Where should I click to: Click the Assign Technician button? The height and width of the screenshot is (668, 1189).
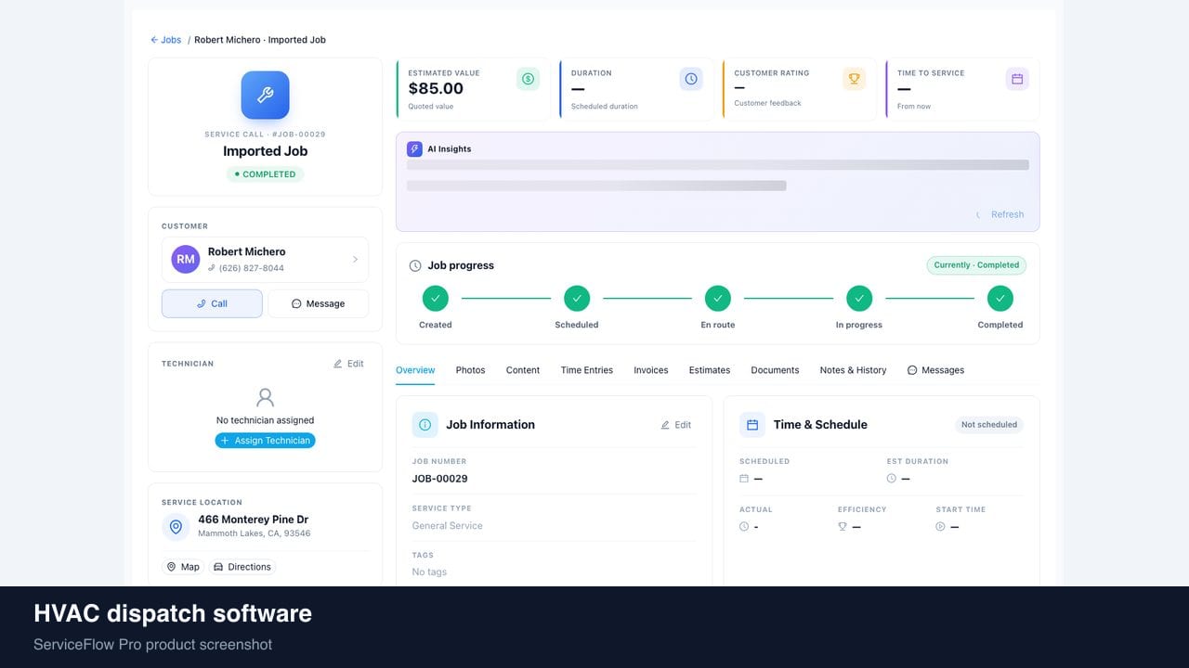tap(265, 441)
